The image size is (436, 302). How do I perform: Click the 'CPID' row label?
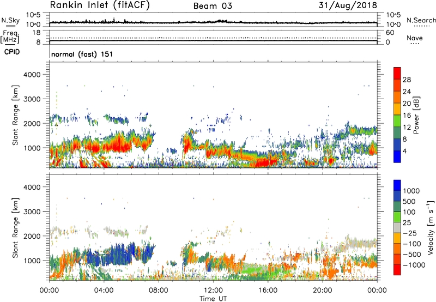click(x=12, y=52)
